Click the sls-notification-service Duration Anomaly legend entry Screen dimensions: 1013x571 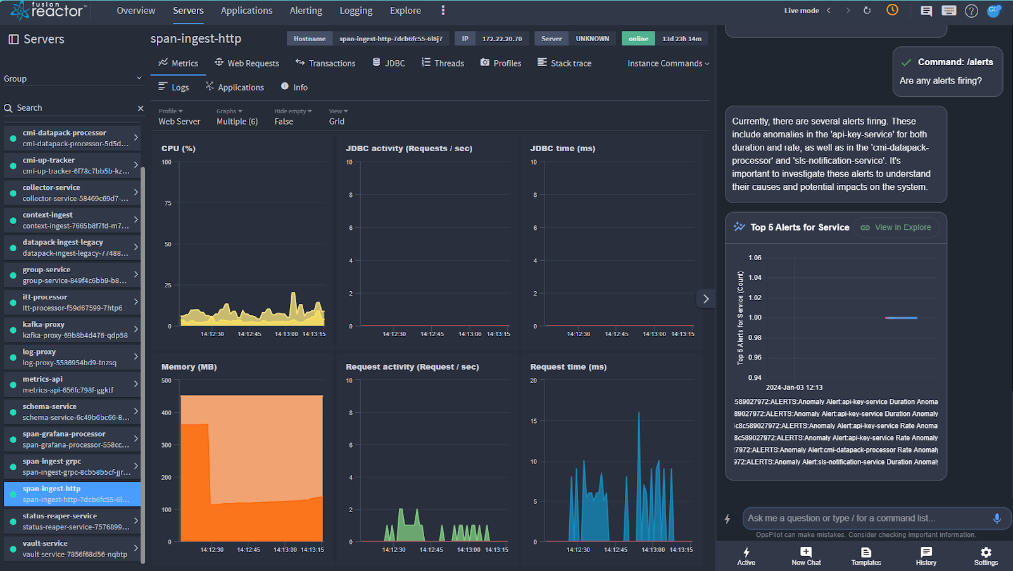coord(836,462)
